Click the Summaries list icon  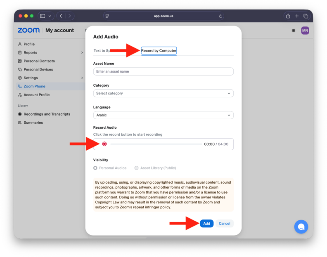point(20,123)
